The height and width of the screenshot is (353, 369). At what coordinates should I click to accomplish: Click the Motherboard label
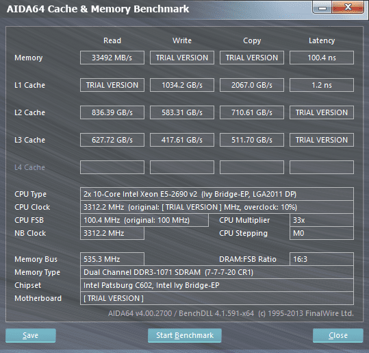tap(38, 298)
